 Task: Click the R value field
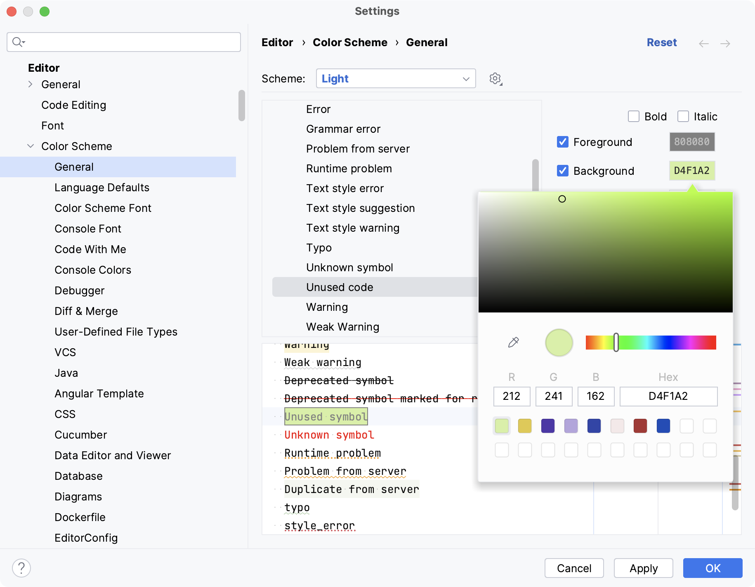click(512, 396)
